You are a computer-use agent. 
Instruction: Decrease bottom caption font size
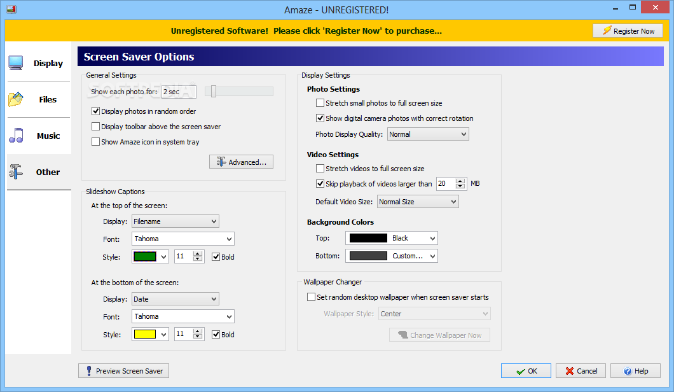tap(198, 337)
